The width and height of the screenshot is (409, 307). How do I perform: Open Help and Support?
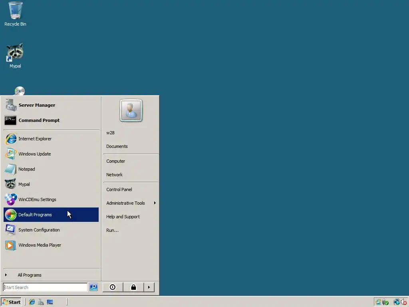click(131, 217)
